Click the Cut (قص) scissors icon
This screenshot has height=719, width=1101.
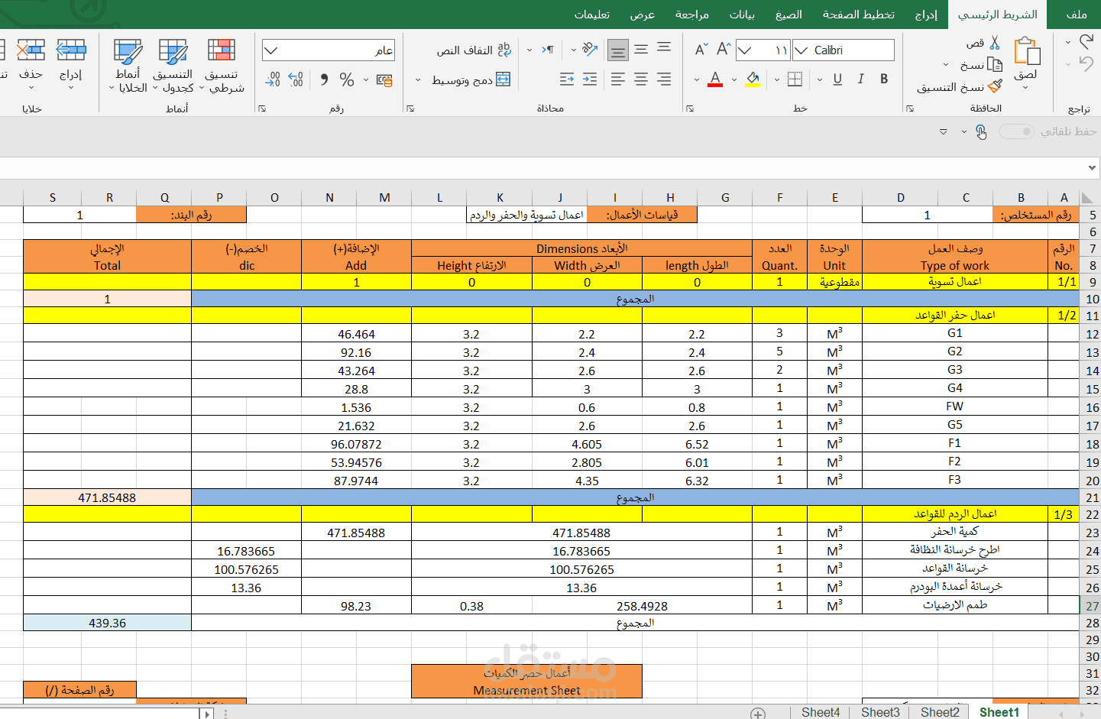(x=995, y=43)
